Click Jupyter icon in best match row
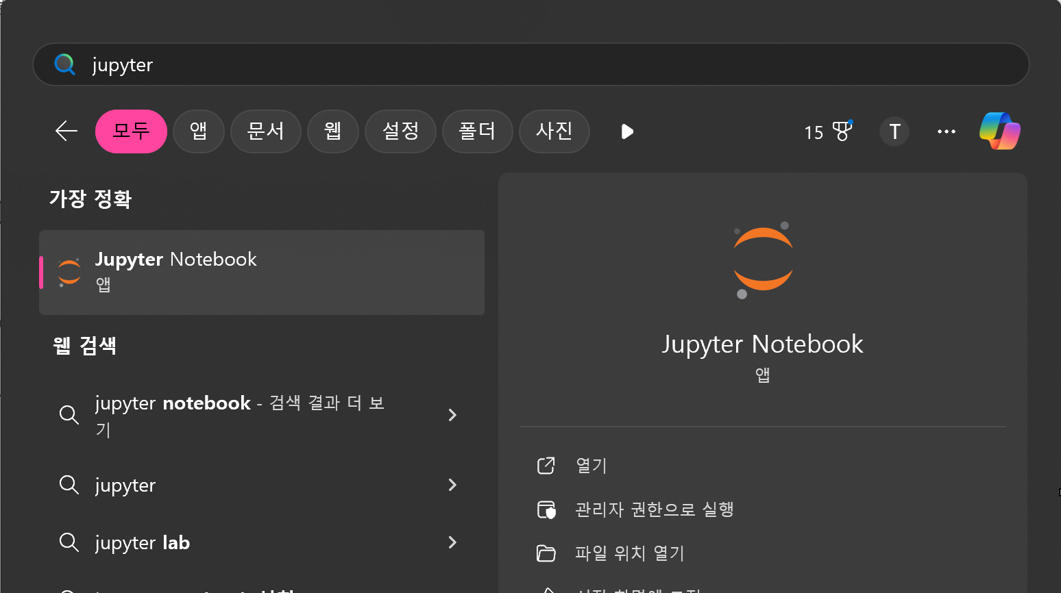Image resolution: width=1061 pixels, height=593 pixels. (69, 273)
